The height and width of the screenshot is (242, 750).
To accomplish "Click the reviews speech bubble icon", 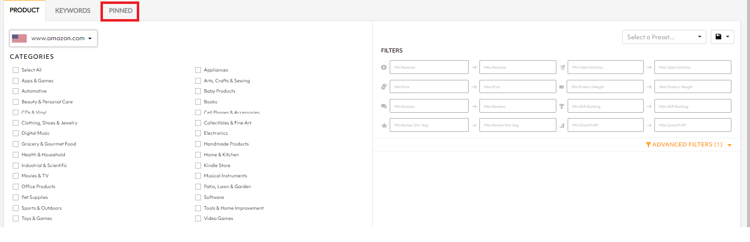I will (x=384, y=106).
